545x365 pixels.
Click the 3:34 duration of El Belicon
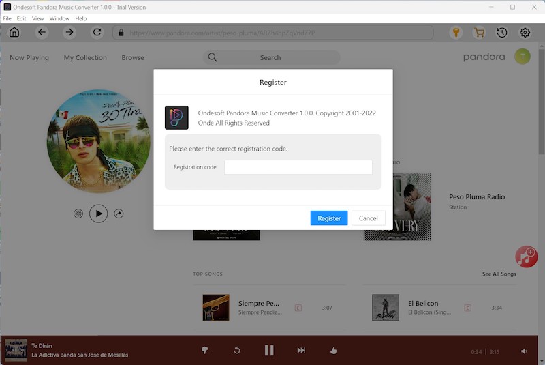pos(497,308)
